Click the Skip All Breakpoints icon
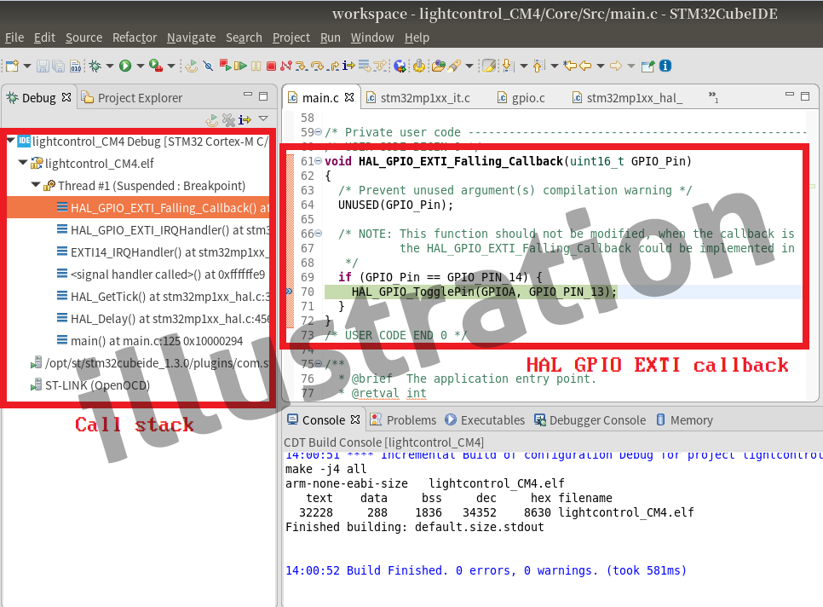The height and width of the screenshot is (607, 823). tap(209, 66)
